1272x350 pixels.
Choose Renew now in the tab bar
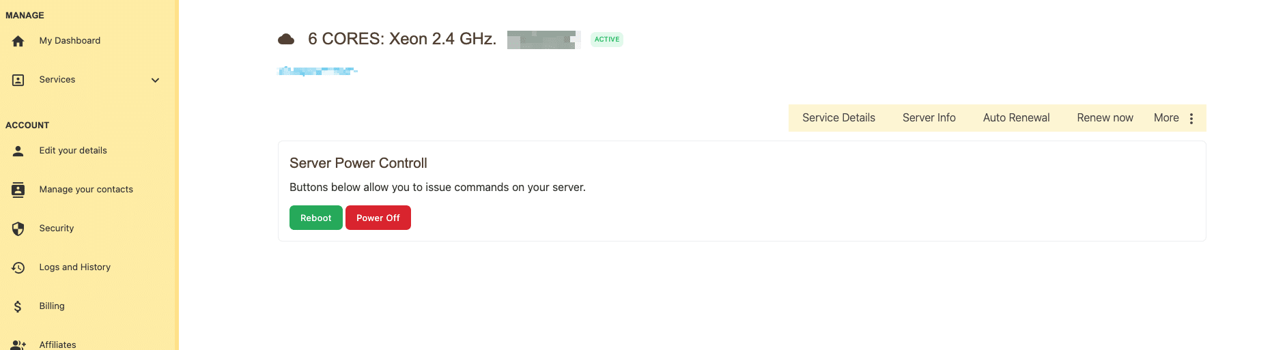point(1105,118)
